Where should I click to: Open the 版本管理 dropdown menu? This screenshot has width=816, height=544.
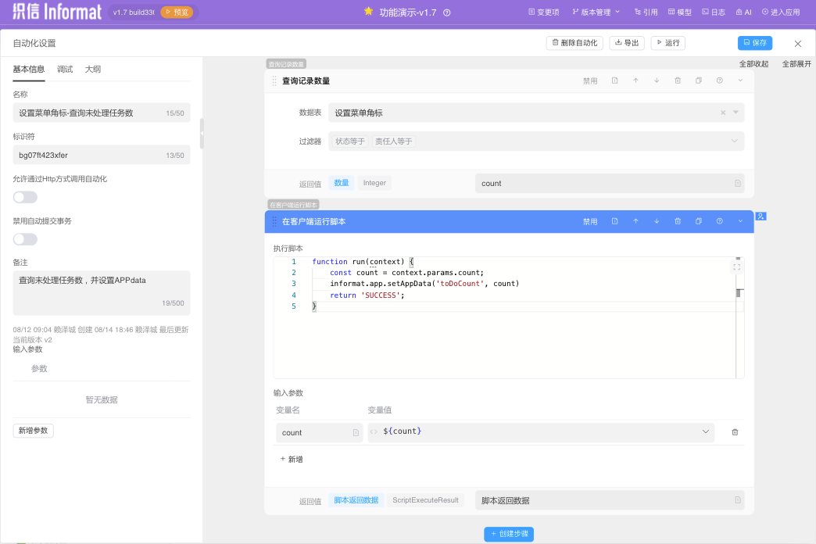596,13
